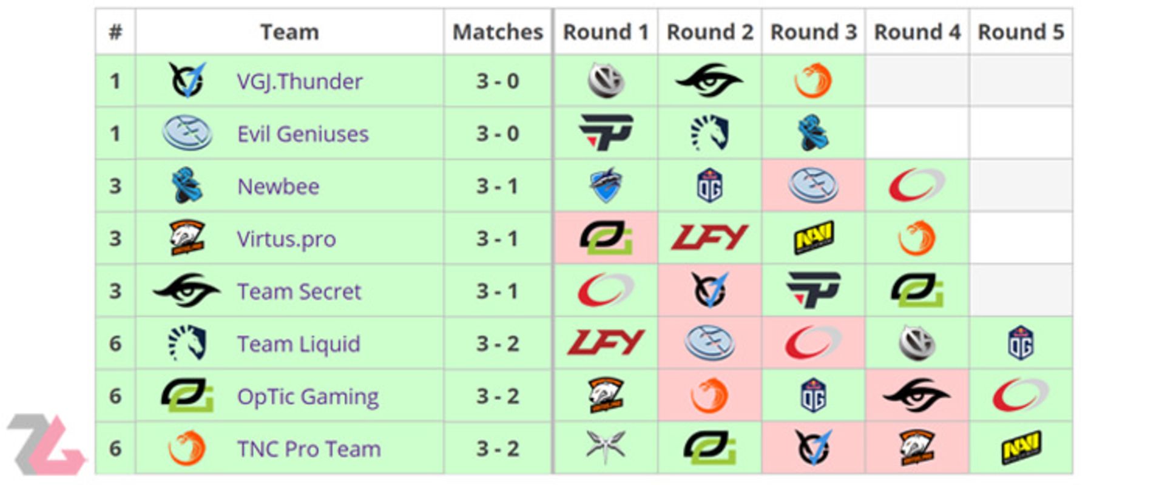1165x485 pixels.
Task: Click the TNC Pro Team logo in Team column
Action: [187, 449]
